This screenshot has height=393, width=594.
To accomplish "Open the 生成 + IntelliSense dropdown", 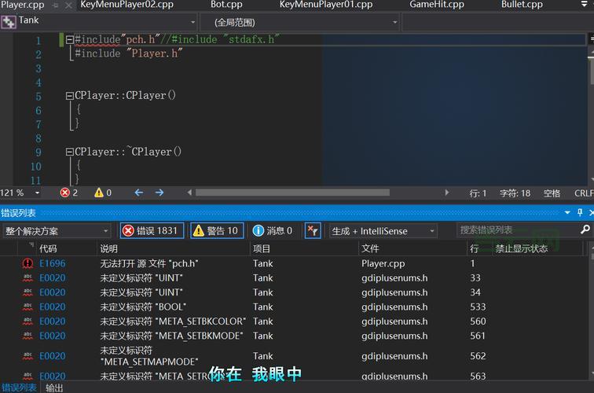I will coord(383,231).
